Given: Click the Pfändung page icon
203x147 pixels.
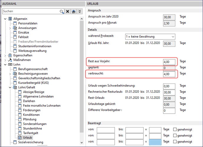Looking at the screenshot, I should [x=20, y=119].
